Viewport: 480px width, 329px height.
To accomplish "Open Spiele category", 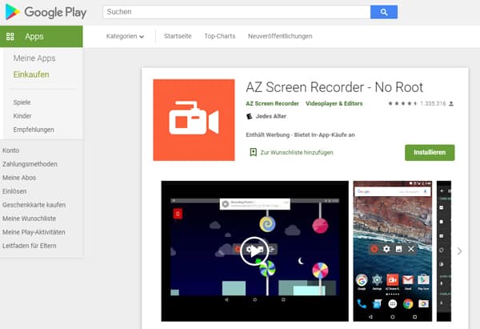I will 22,102.
